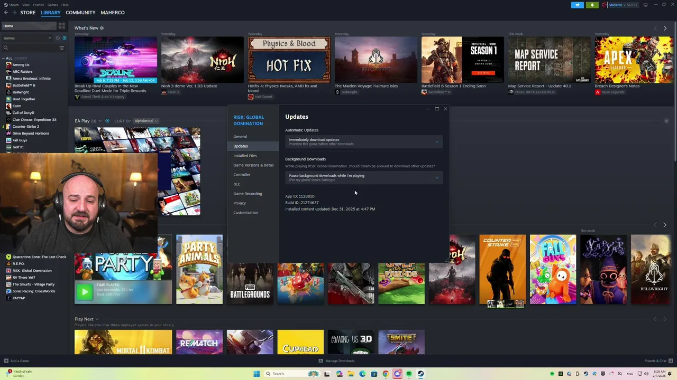Viewport: 677px width, 380px height.
Task: Click the Big Picture mode monitor icon
Action: 645,5
